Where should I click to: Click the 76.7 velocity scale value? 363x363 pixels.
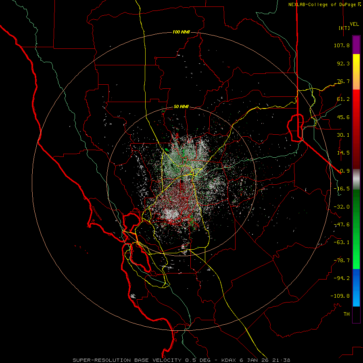coord(343,81)
